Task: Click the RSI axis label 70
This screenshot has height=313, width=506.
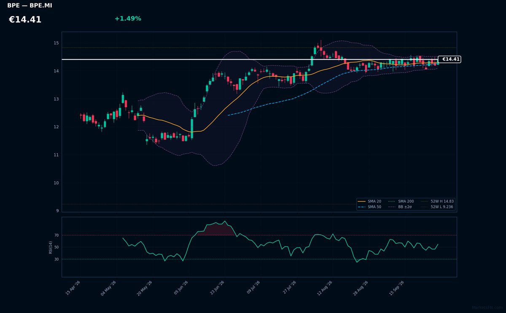Action: pos(57,235)
